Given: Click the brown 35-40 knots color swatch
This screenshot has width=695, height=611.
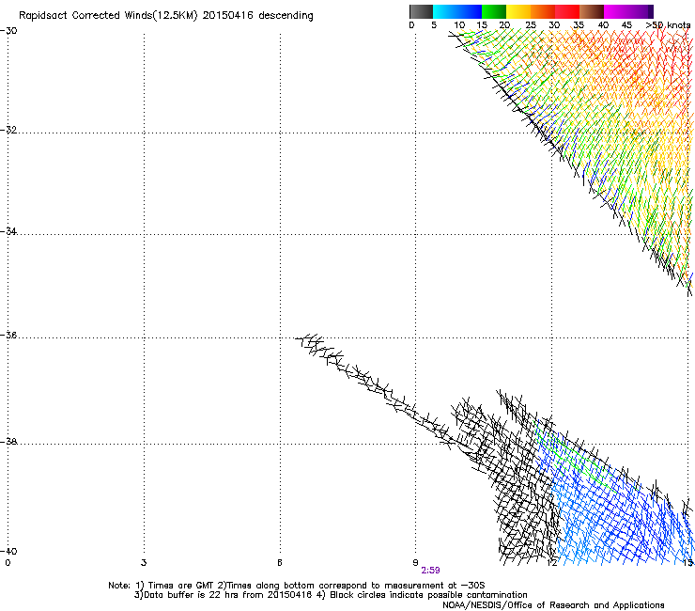Looking at the screenshot, I should coord(592,11).
